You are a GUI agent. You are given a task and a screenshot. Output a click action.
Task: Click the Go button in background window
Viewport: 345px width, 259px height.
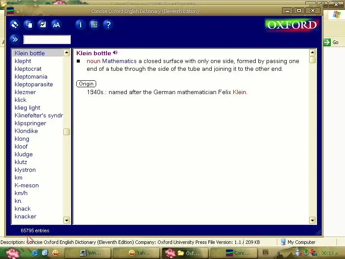331,42
